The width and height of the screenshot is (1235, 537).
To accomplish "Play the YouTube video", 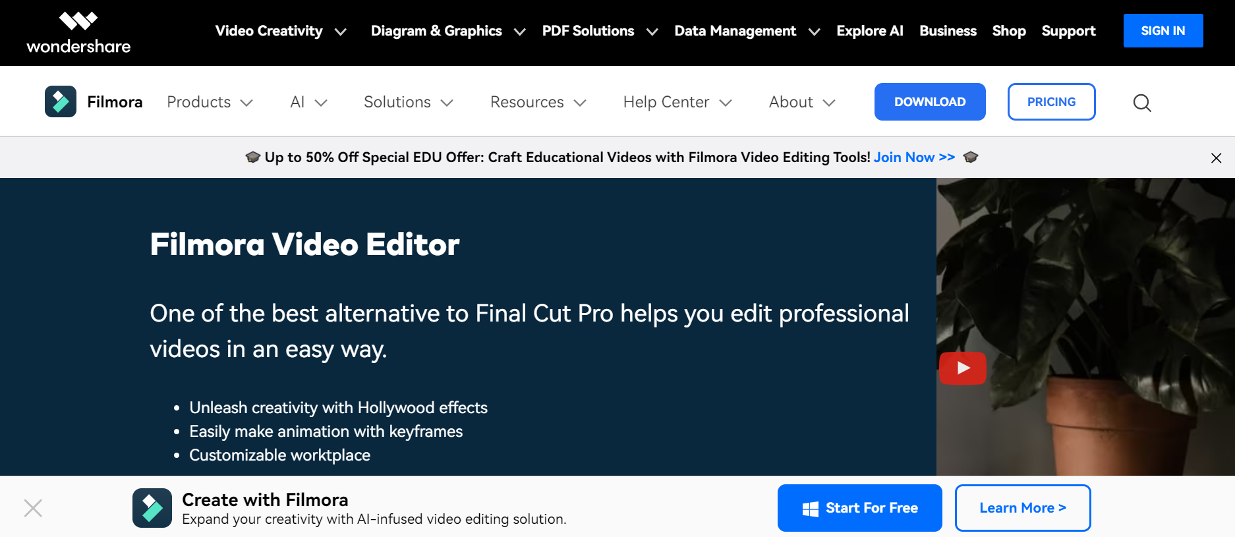I will (x=963, y=368).
